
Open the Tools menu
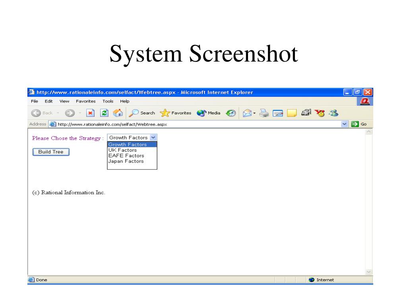(x=108, y=101)
